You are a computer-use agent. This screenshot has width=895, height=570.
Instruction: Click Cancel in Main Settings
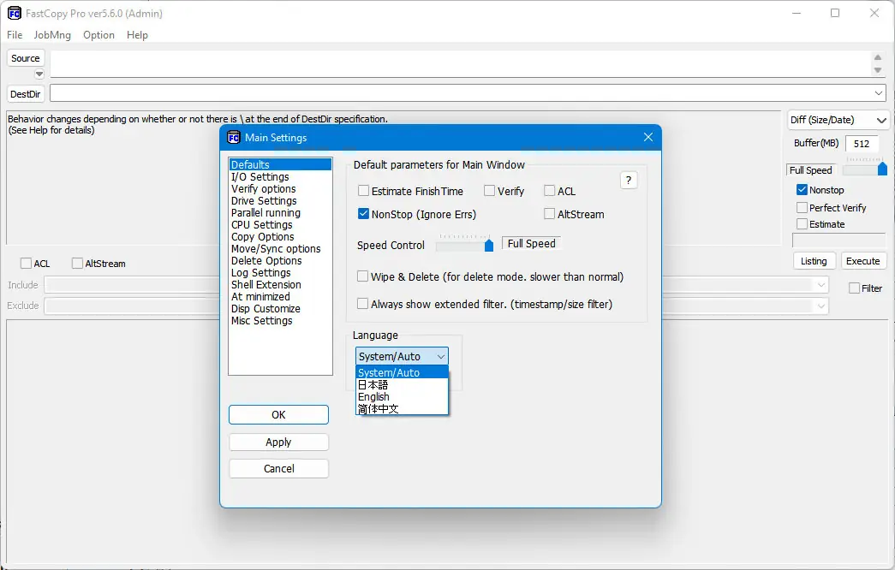click(x=278, y=468)
